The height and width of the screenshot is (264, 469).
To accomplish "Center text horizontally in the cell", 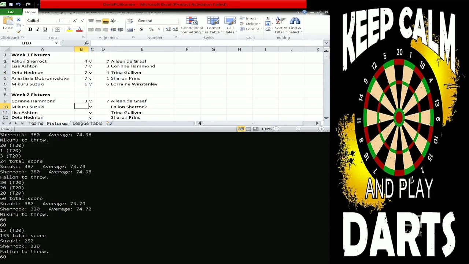I will 98,30.
